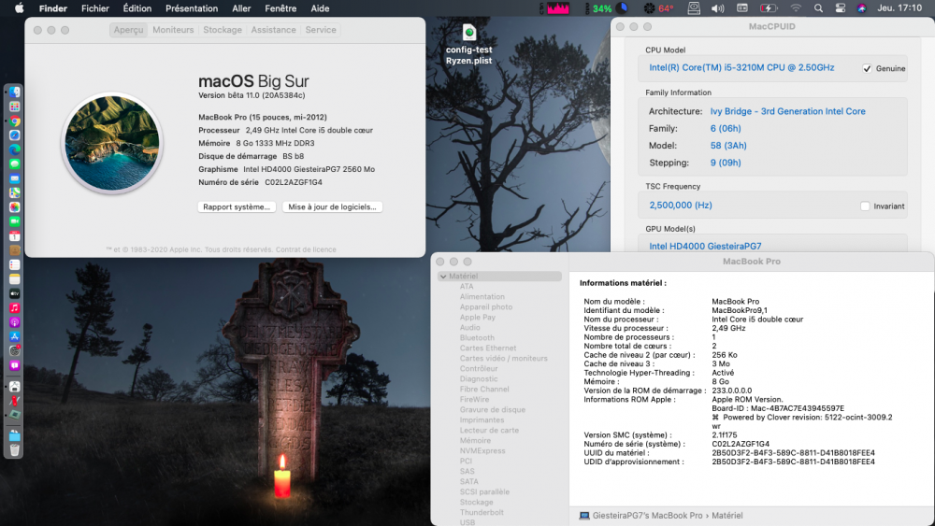This screenshot has width=935, height=526.
Task: Open the Aller menu
Action: point(241,8)
